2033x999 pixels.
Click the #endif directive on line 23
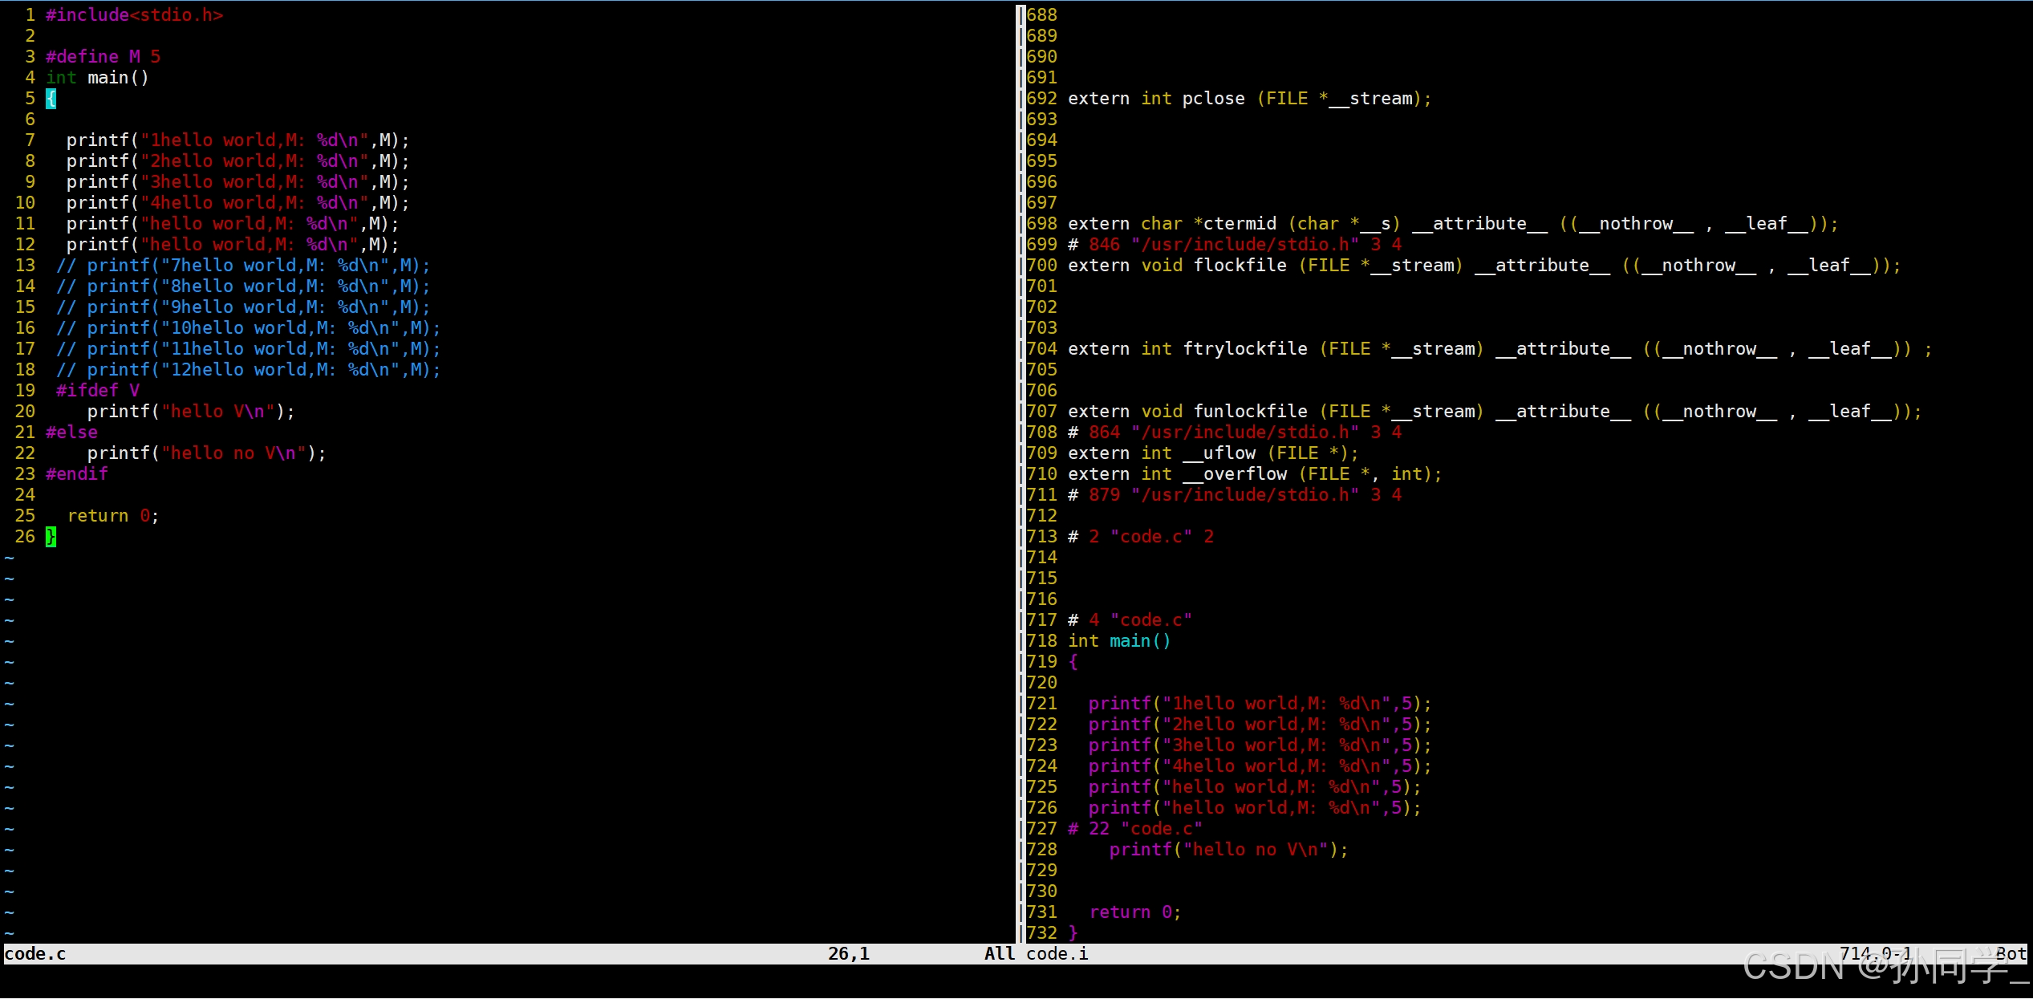click(x=76, y=473)
